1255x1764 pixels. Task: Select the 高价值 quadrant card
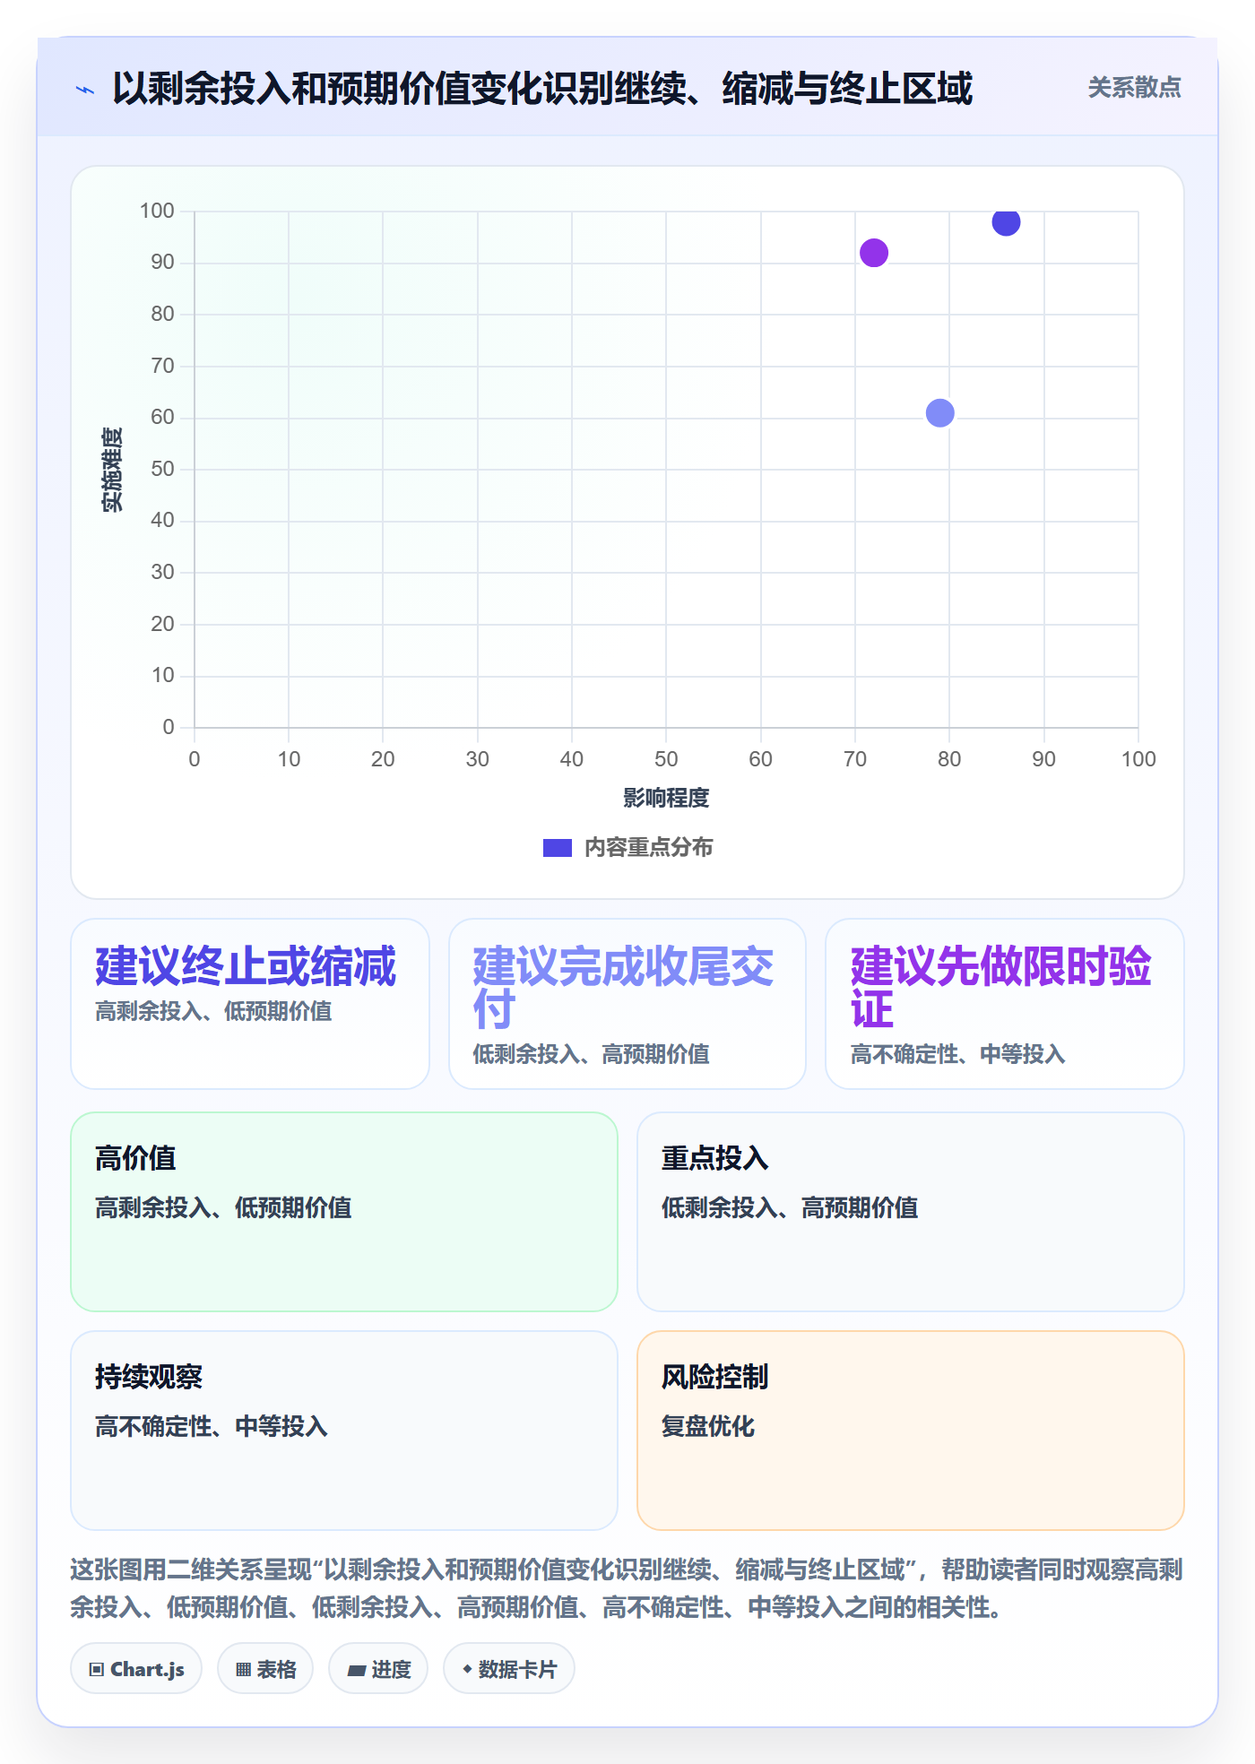(x=344, y=1212)
